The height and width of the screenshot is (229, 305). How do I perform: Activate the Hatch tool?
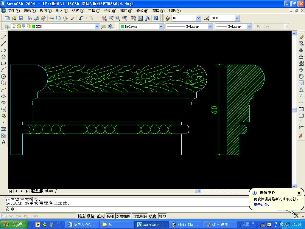4,129
